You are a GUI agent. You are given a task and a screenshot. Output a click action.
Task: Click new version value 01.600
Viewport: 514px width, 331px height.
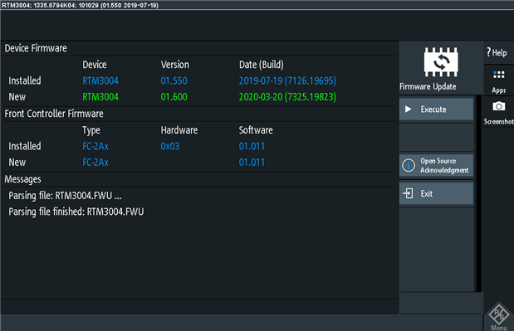(174, 97)
